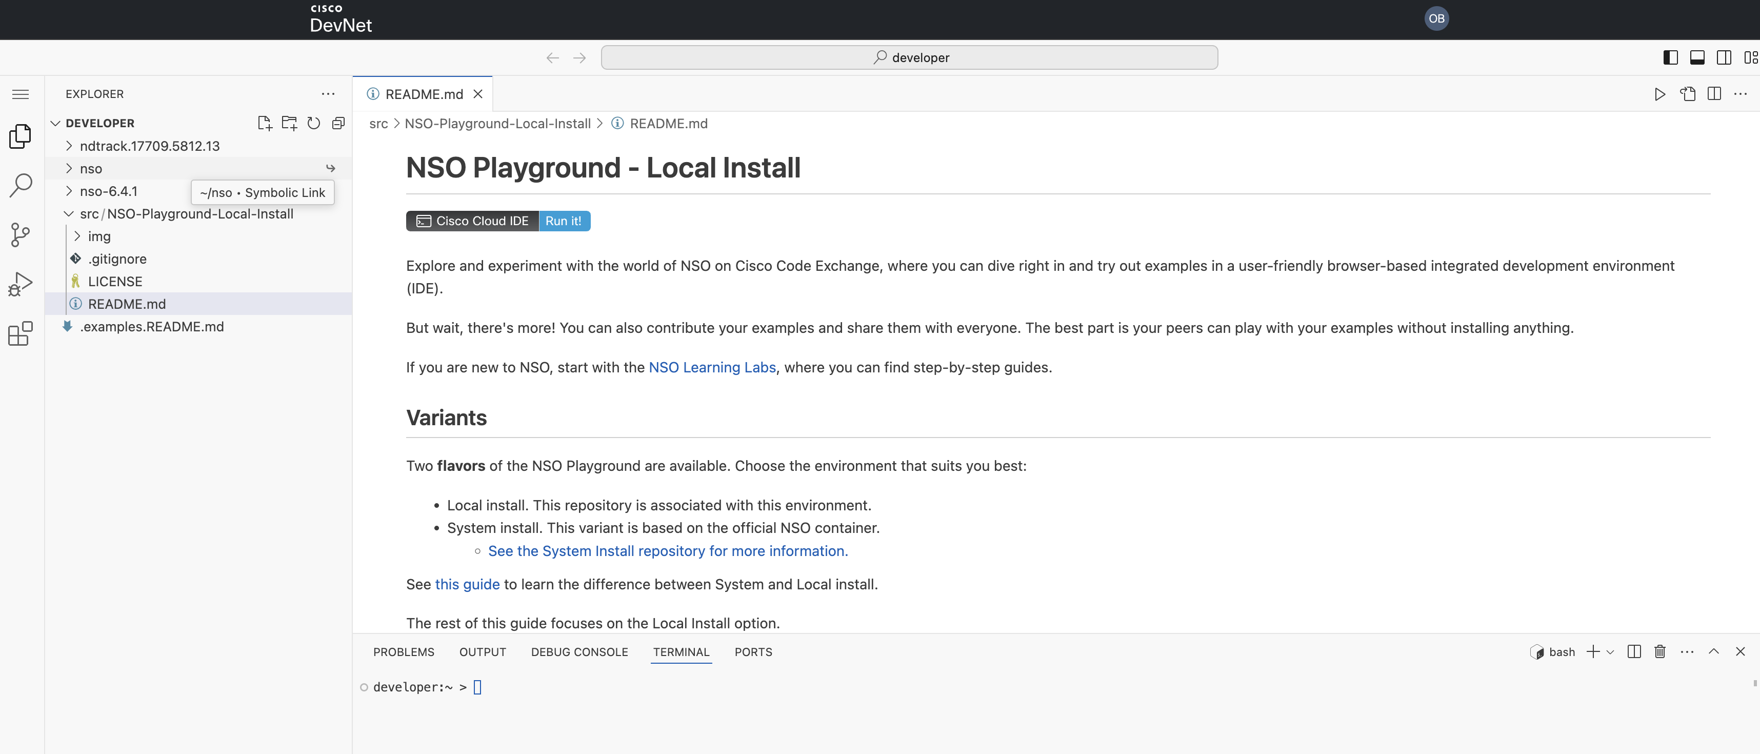
Task: Create a new file in the Explorer
Action: coord(265,123)
